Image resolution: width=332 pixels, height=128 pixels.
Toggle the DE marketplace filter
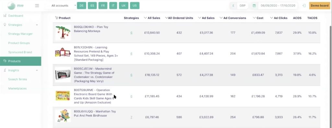[81, 6]
